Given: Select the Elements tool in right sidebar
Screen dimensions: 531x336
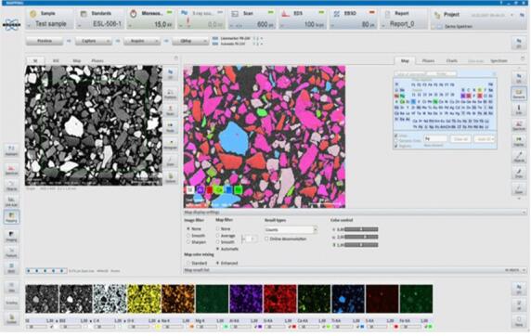Looking at the screenshot, I should 519,94.
